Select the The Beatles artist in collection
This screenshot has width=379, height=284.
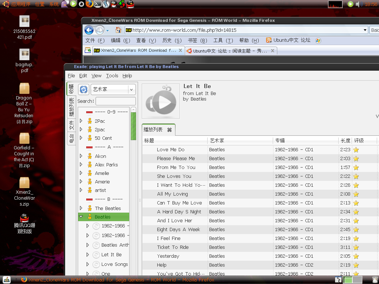tap(108, 209)
